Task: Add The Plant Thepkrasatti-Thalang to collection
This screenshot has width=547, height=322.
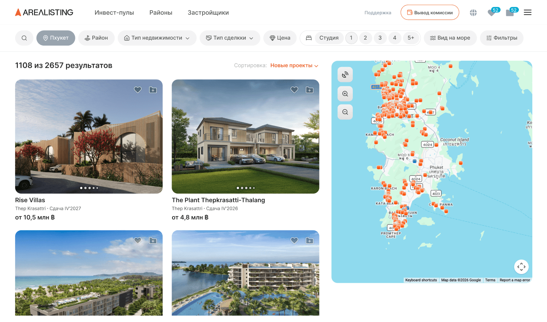Action: click(310, 90)
